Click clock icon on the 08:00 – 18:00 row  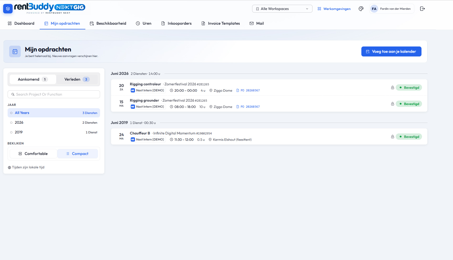(171, 107)
